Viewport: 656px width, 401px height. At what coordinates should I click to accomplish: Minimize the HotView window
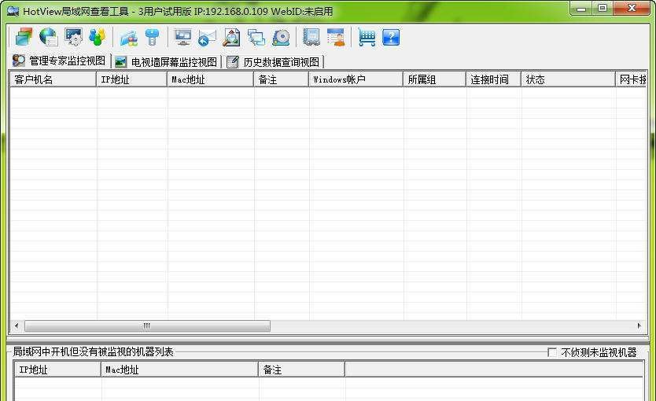pos(581,9)
